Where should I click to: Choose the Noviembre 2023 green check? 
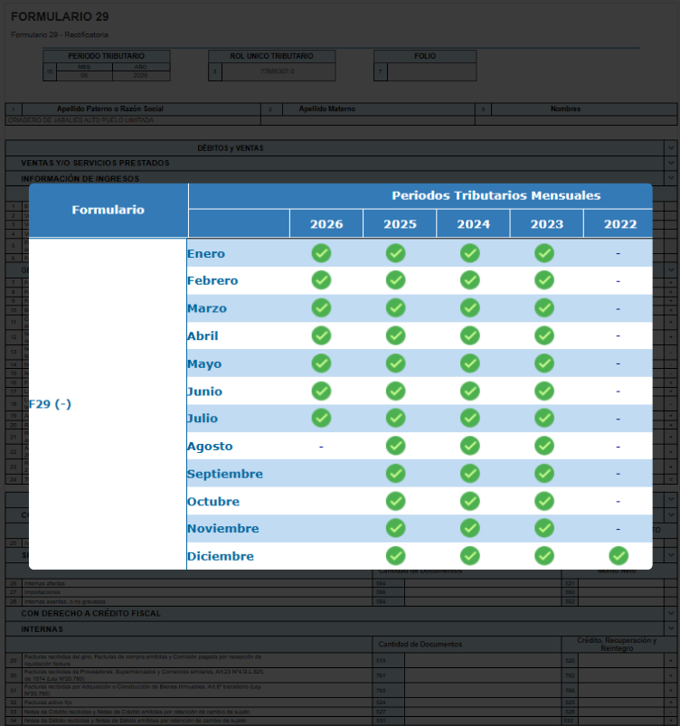pos(544,528)
